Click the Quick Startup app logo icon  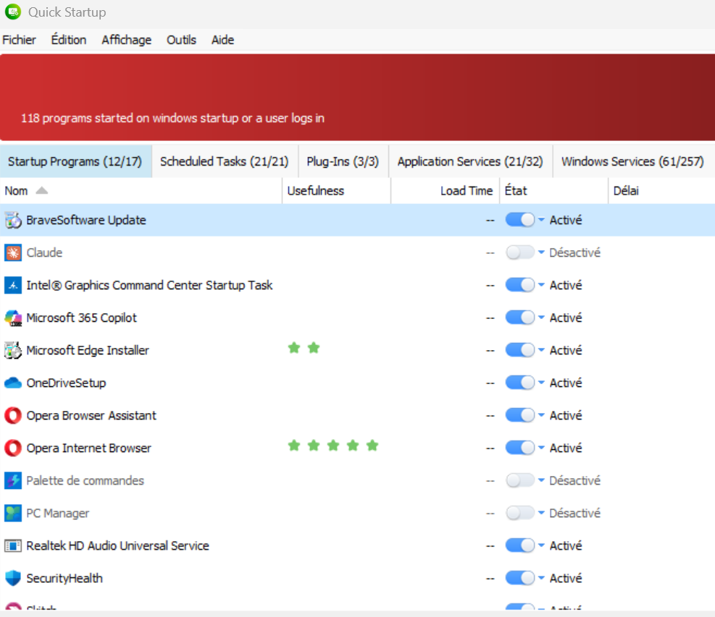tap(13, 12)
